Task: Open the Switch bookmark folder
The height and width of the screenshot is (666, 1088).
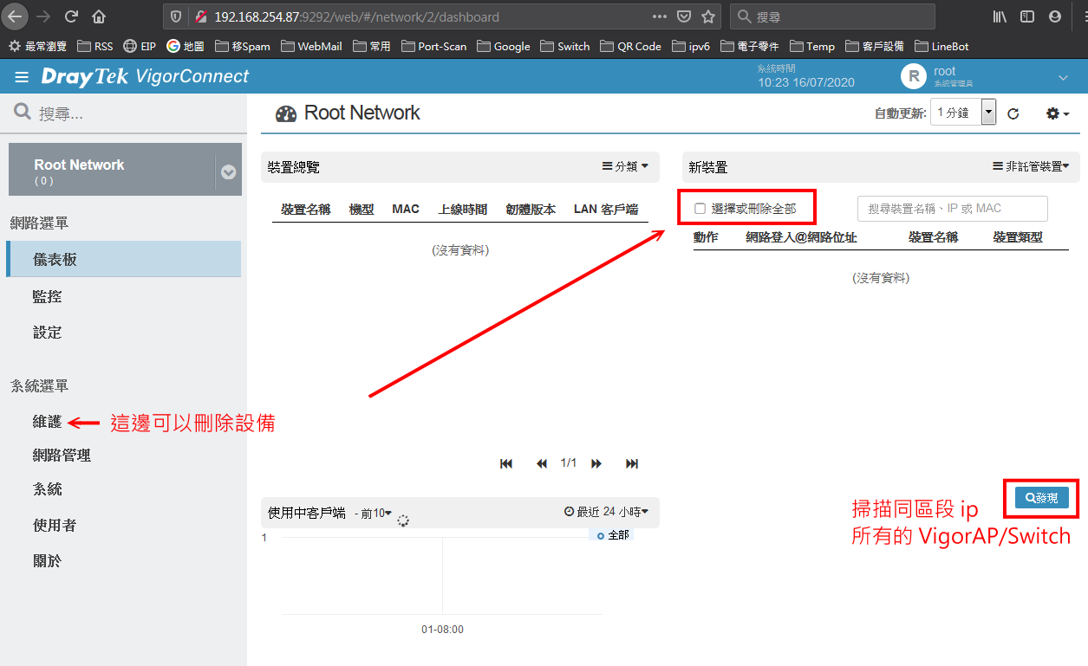Action: (x=564, y=46)
